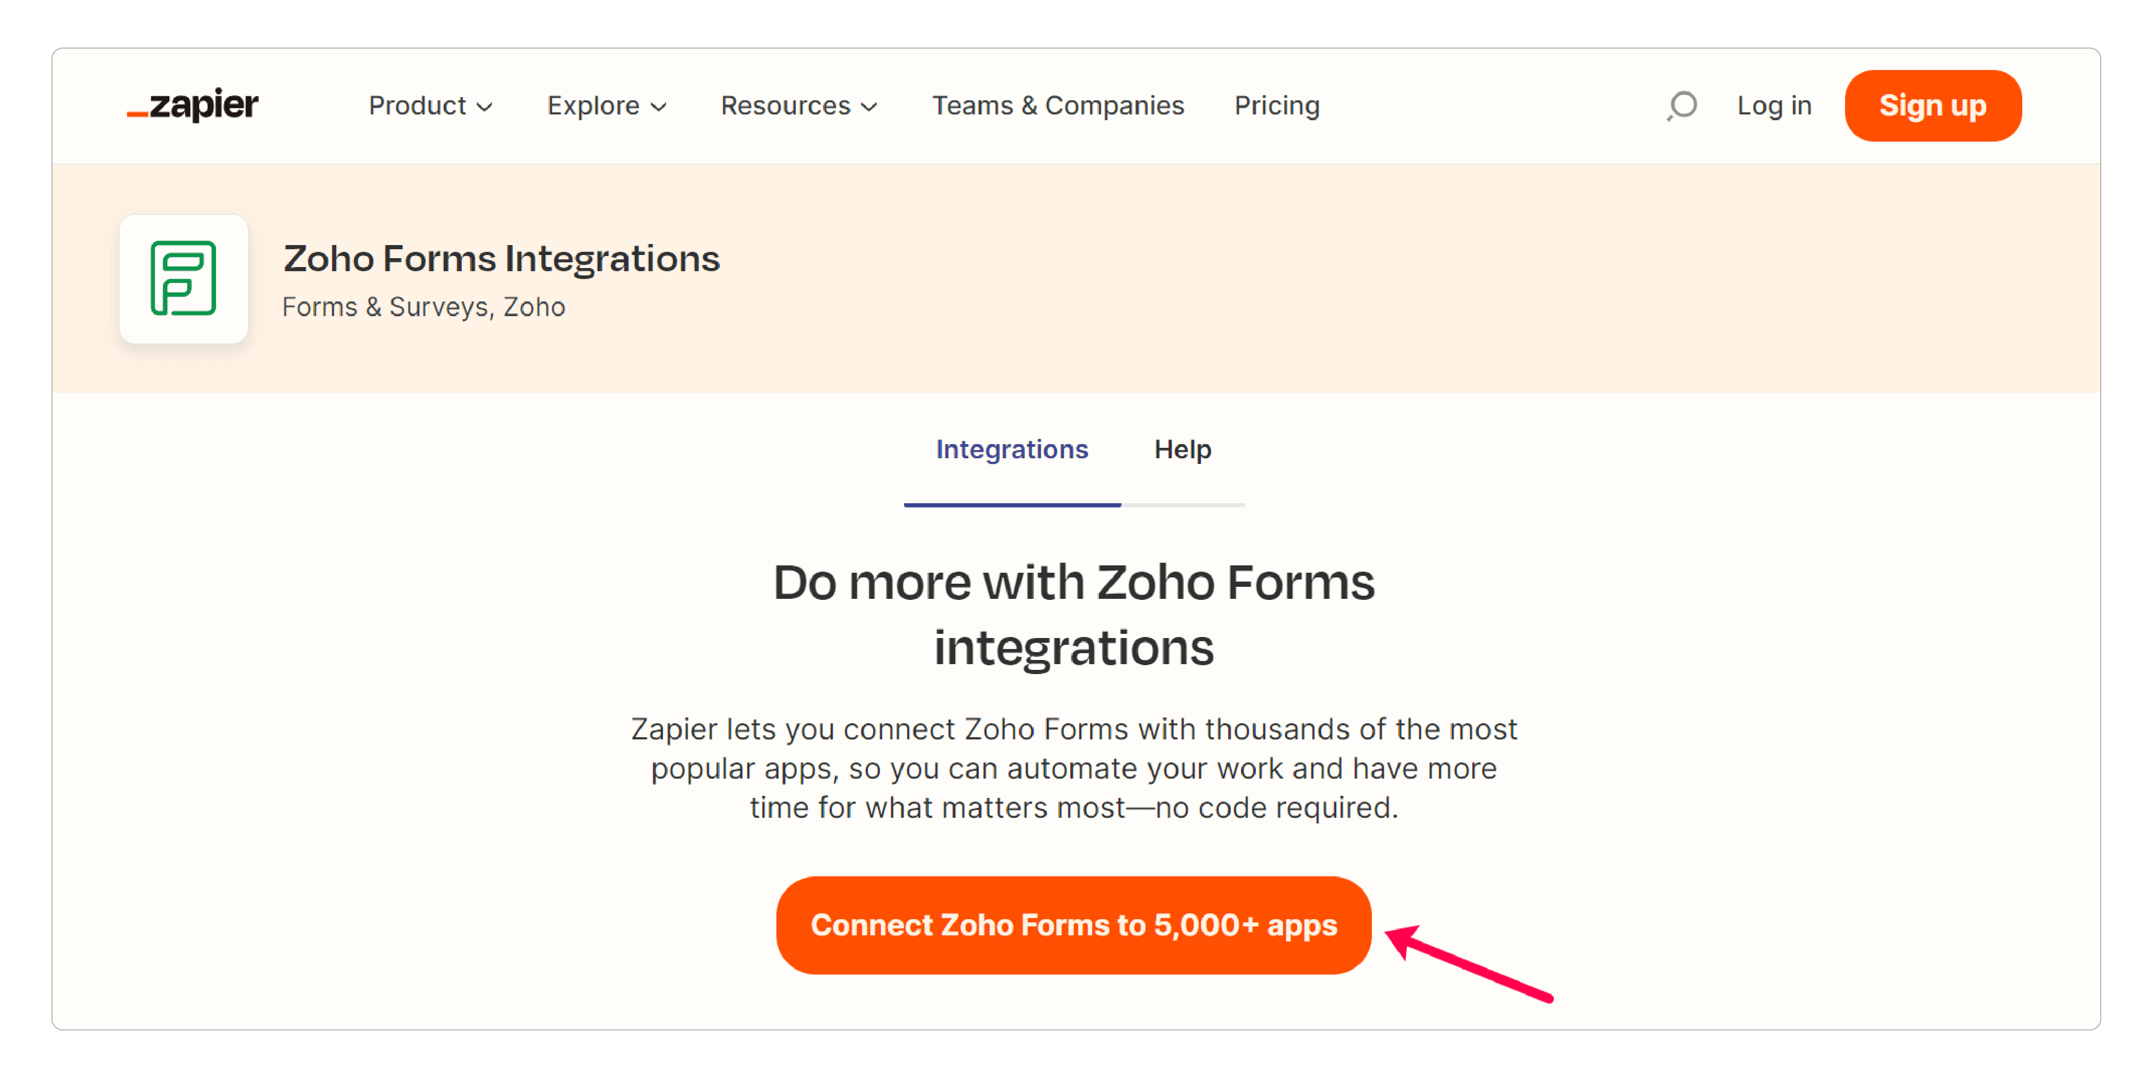Click the orange Sign up button

click(x=1932, y=106)
